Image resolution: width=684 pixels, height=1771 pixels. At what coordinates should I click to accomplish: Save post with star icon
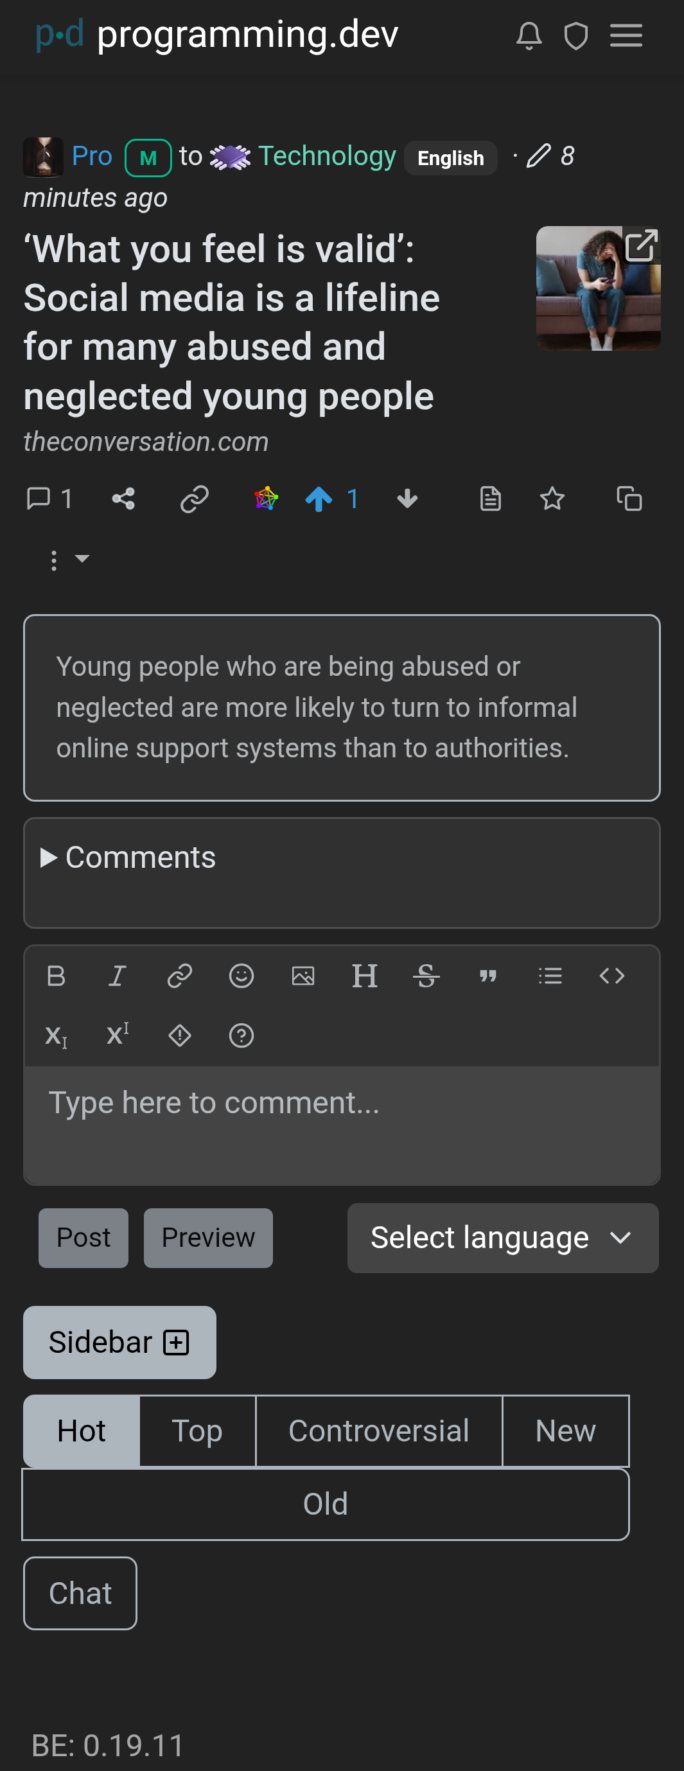[x=552, y=499]
